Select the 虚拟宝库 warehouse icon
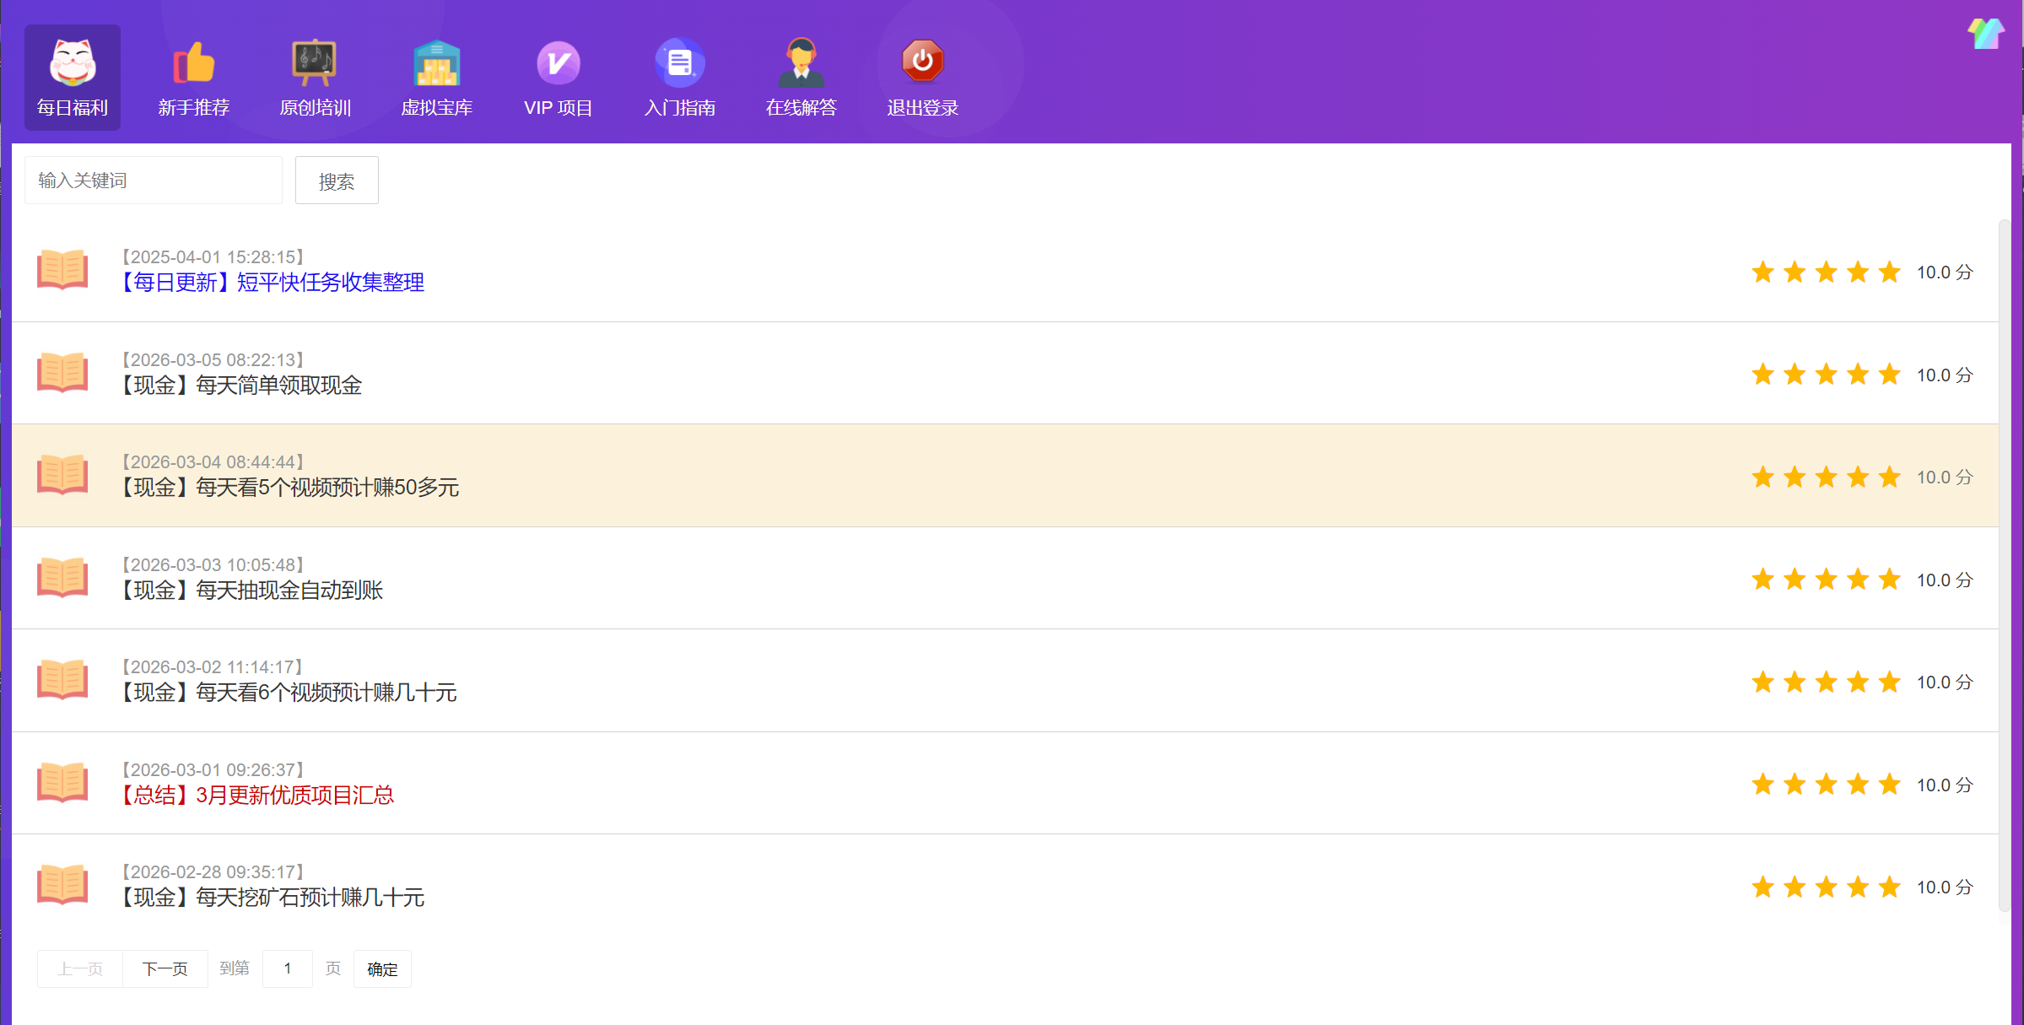The image size is (2024, 1025). point(436,63)
